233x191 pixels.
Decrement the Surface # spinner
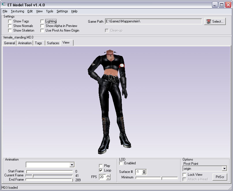point(144,173)
